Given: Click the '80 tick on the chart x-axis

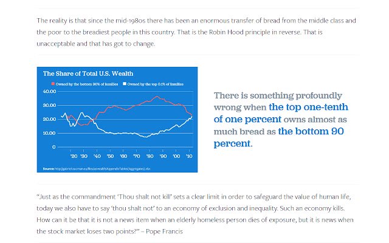Looking at the screenshot, I should point(150,156).
